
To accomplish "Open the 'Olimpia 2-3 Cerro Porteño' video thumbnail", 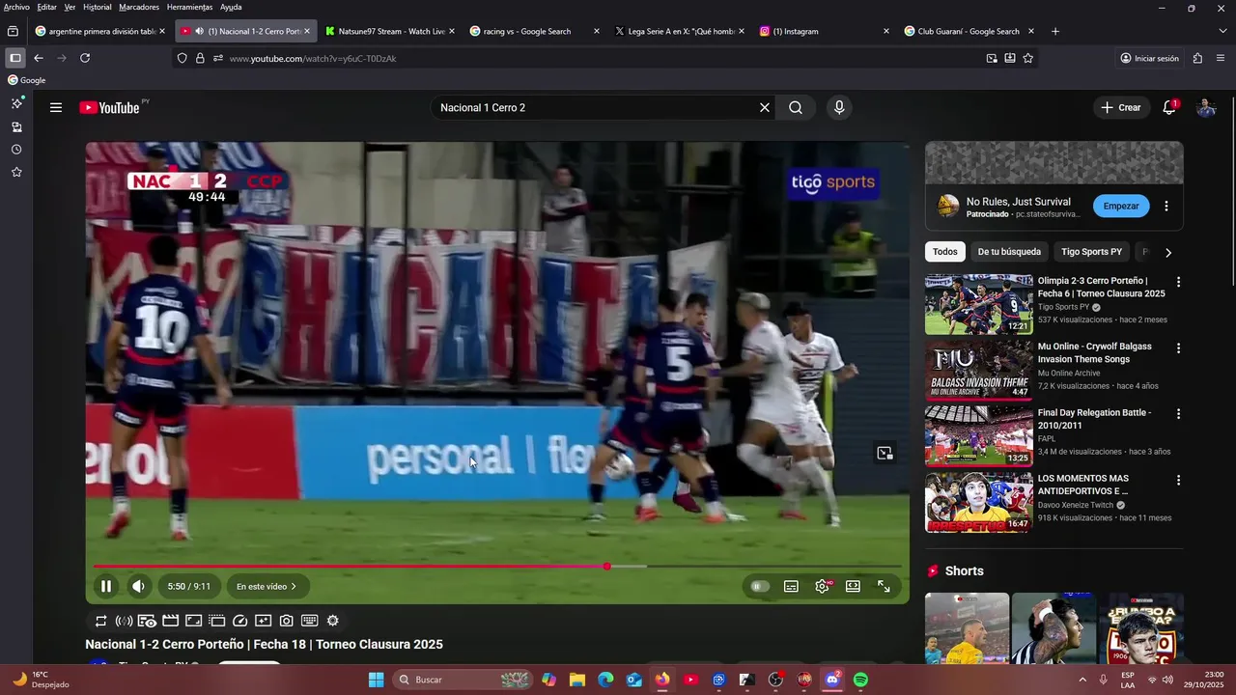I will 979,304.
